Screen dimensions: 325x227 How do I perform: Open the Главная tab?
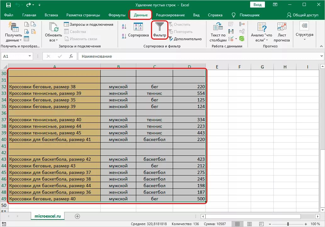[29, 15]
